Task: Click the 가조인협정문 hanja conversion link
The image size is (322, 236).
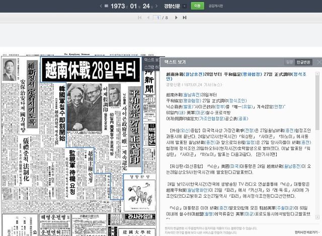Action: (212, 119)
